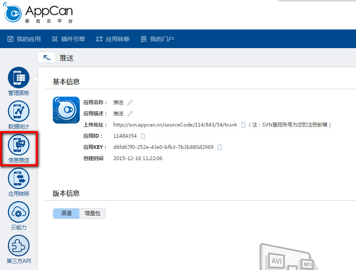Click the 应用KEY value d6fd67f0-252e-43e0-bfb3-7b3b880d2969

[x=163, y=147]
